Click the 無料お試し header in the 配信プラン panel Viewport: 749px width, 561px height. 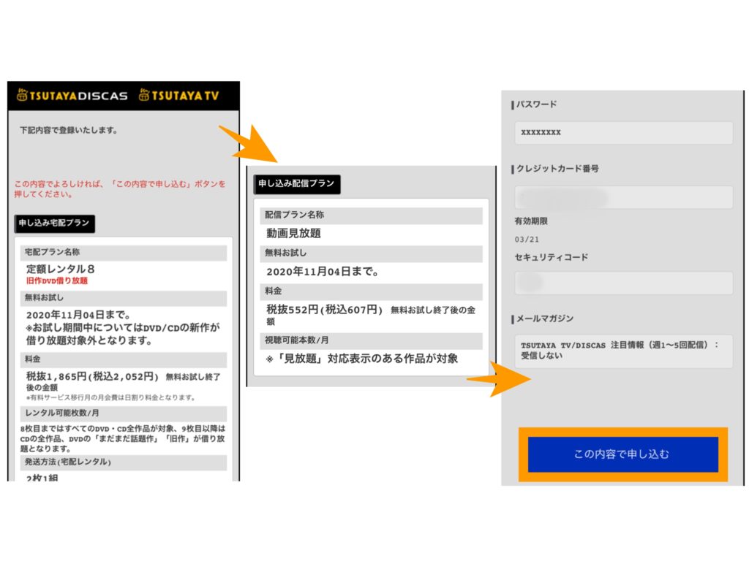pyautogui.click(x=371, y=253)
